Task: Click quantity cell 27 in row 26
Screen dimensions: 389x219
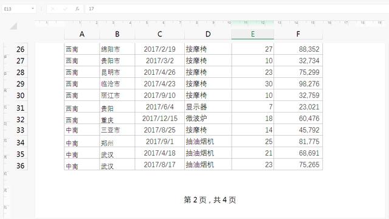Action: [253, 49]
